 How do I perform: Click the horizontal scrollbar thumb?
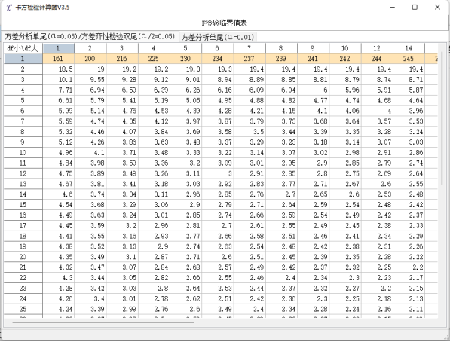click(x=103, y=322)
